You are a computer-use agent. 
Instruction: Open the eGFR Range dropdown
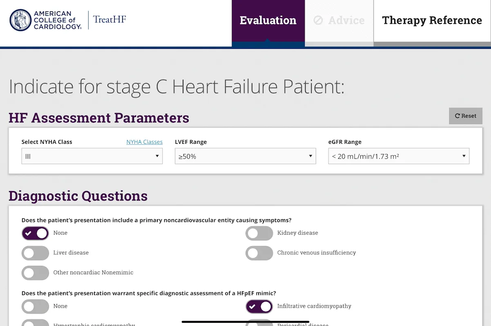[399, 156]
